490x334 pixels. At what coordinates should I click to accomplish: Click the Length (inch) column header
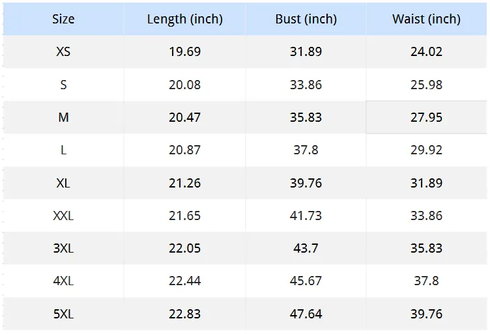pyautogui.click(x=184, y=19)
